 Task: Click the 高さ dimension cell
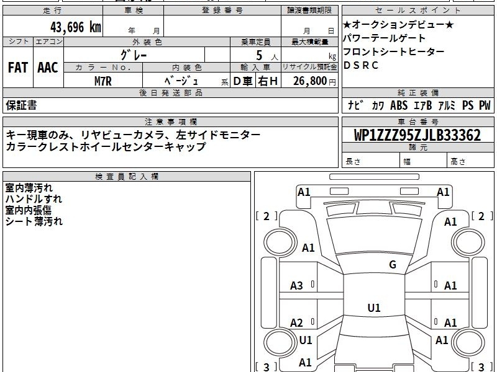(470, 161)
